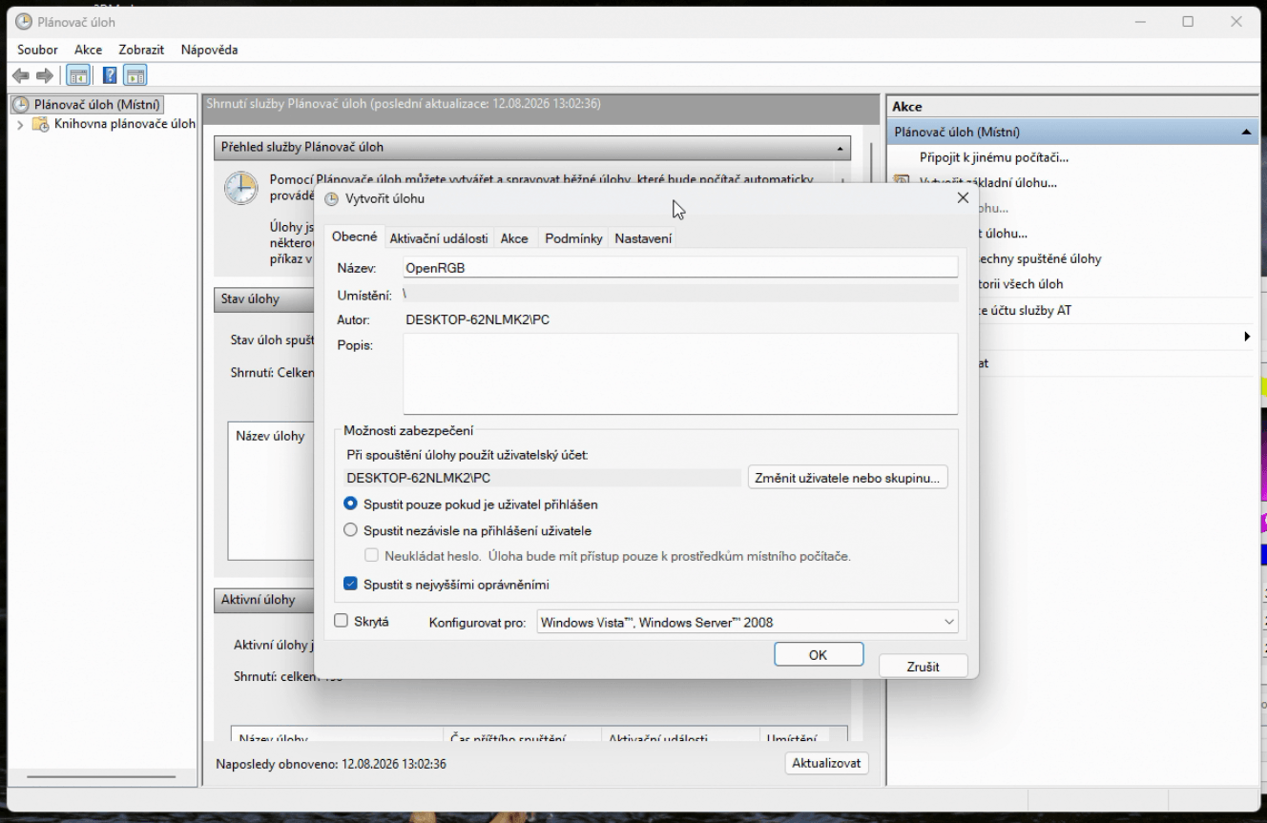Viewport: 1267px width, 823px height.
Task: Open the Nápověda menu
Action: click(209, 50)
